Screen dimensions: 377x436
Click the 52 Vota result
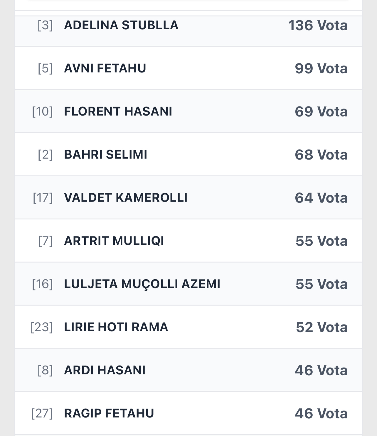click(322, 327)
